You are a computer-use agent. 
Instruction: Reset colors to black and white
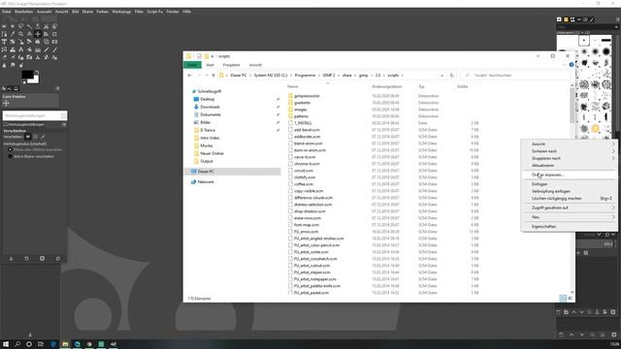tap(23, 81)
